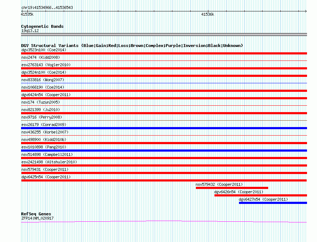317x242 pixels.
Task: Click the magenta ZFP14 gene line
Action: [x=164, y=222]
